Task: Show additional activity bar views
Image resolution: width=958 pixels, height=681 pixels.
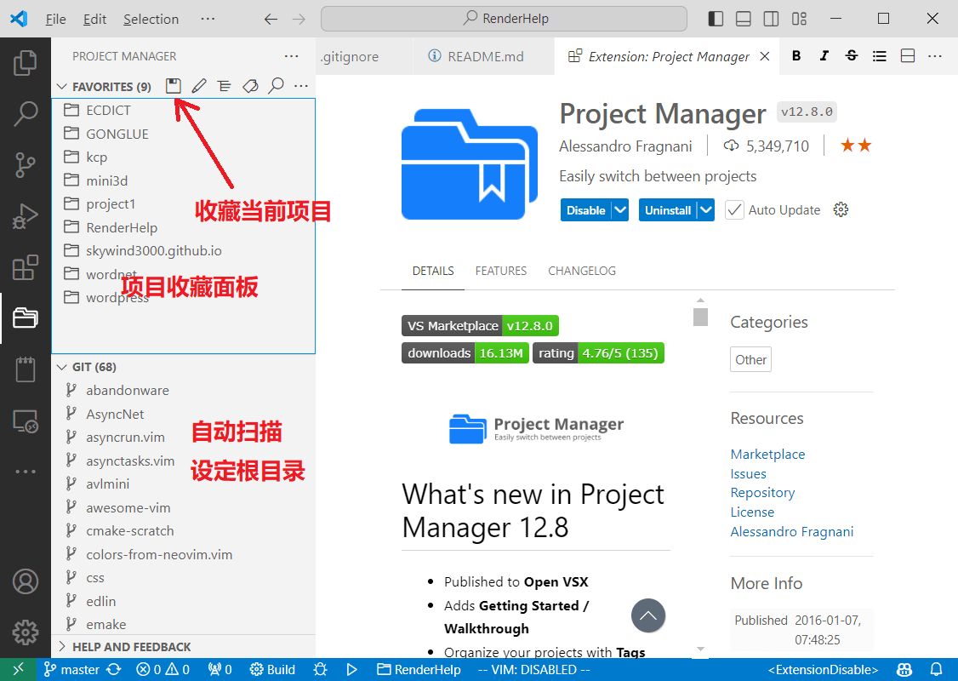Action: [25, 472]
